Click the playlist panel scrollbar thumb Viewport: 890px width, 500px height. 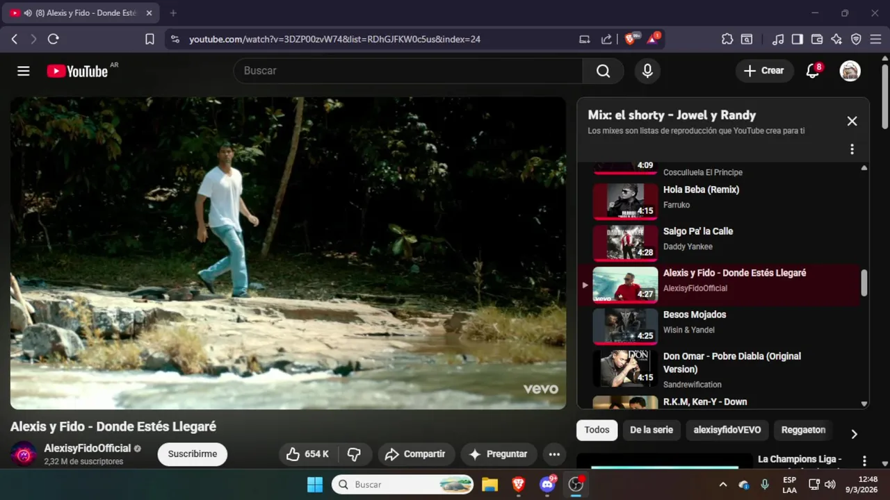pyautogui.click(x=864, y=283)
